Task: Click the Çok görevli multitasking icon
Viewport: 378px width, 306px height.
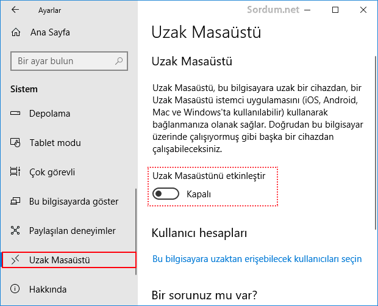Action: pos(15,172)
